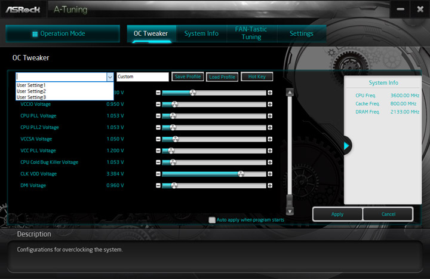430x279 pixels.
Task: Increase CPU Cold Bug Killer Voltage
Action: 270,163
